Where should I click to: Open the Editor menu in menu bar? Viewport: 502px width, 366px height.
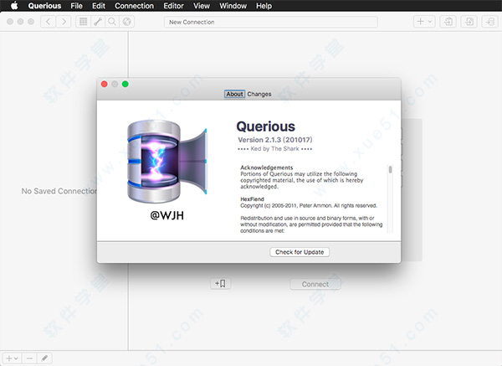tap(175, 6)
